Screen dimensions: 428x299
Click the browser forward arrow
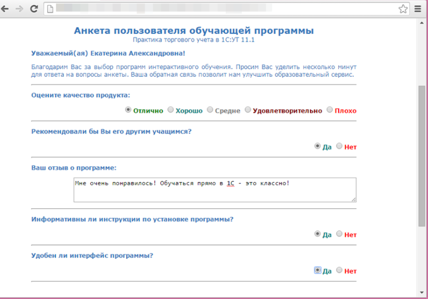tap(19, 9)
